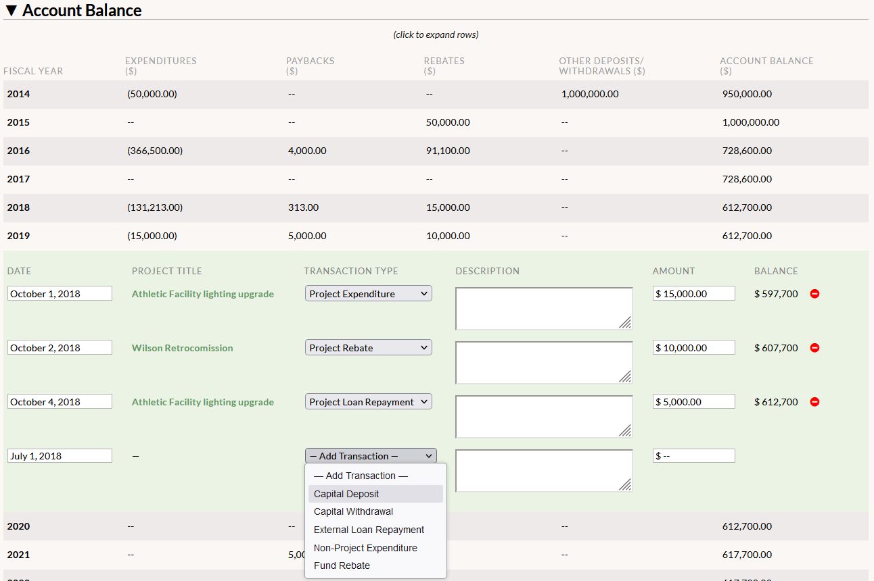Focus the July 1, 2018 date input
Screen dimensions: 874x581
click(x=60, y=455)
